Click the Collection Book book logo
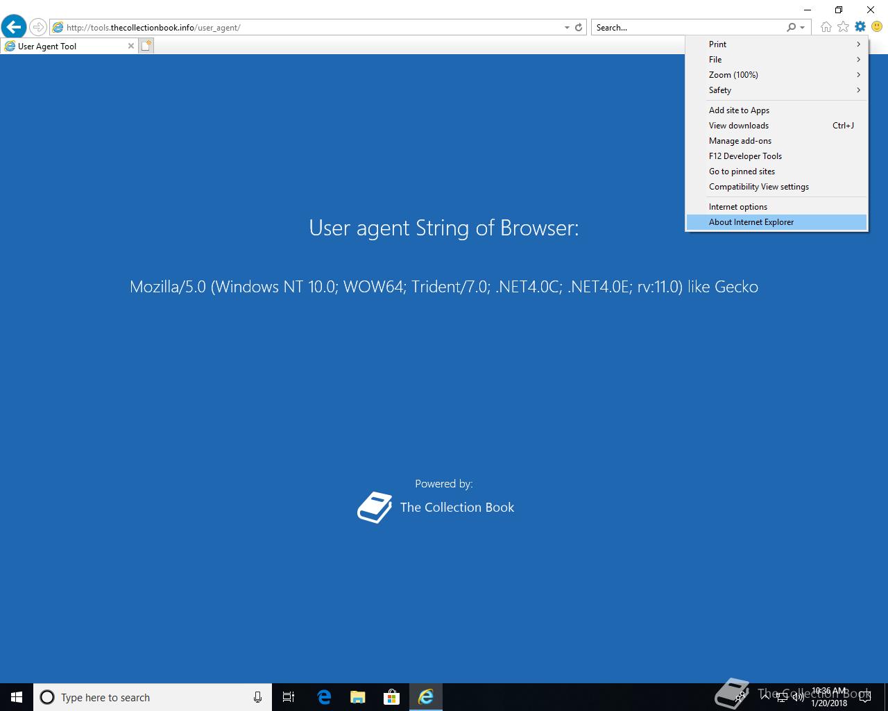Viewport: 888px width, 711px height. (x=375, y=508)
